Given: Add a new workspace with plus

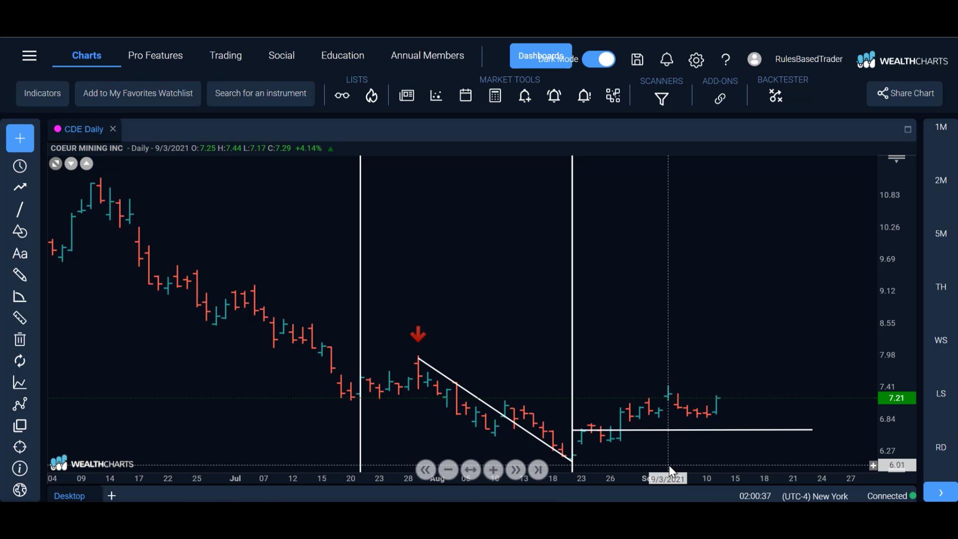Looking at the screenshot, I should coord(112,496).
